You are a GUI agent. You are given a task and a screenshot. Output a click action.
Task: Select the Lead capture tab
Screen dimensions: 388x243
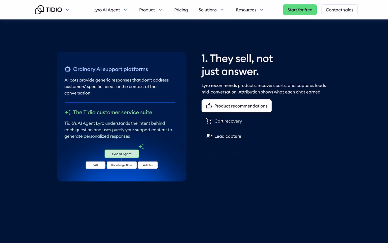tap(224, 136)
